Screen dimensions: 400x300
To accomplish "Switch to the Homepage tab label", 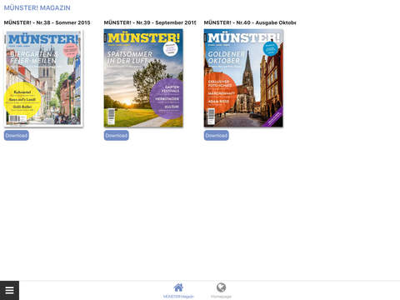I will pyautogui.click(x=221, y=297).
